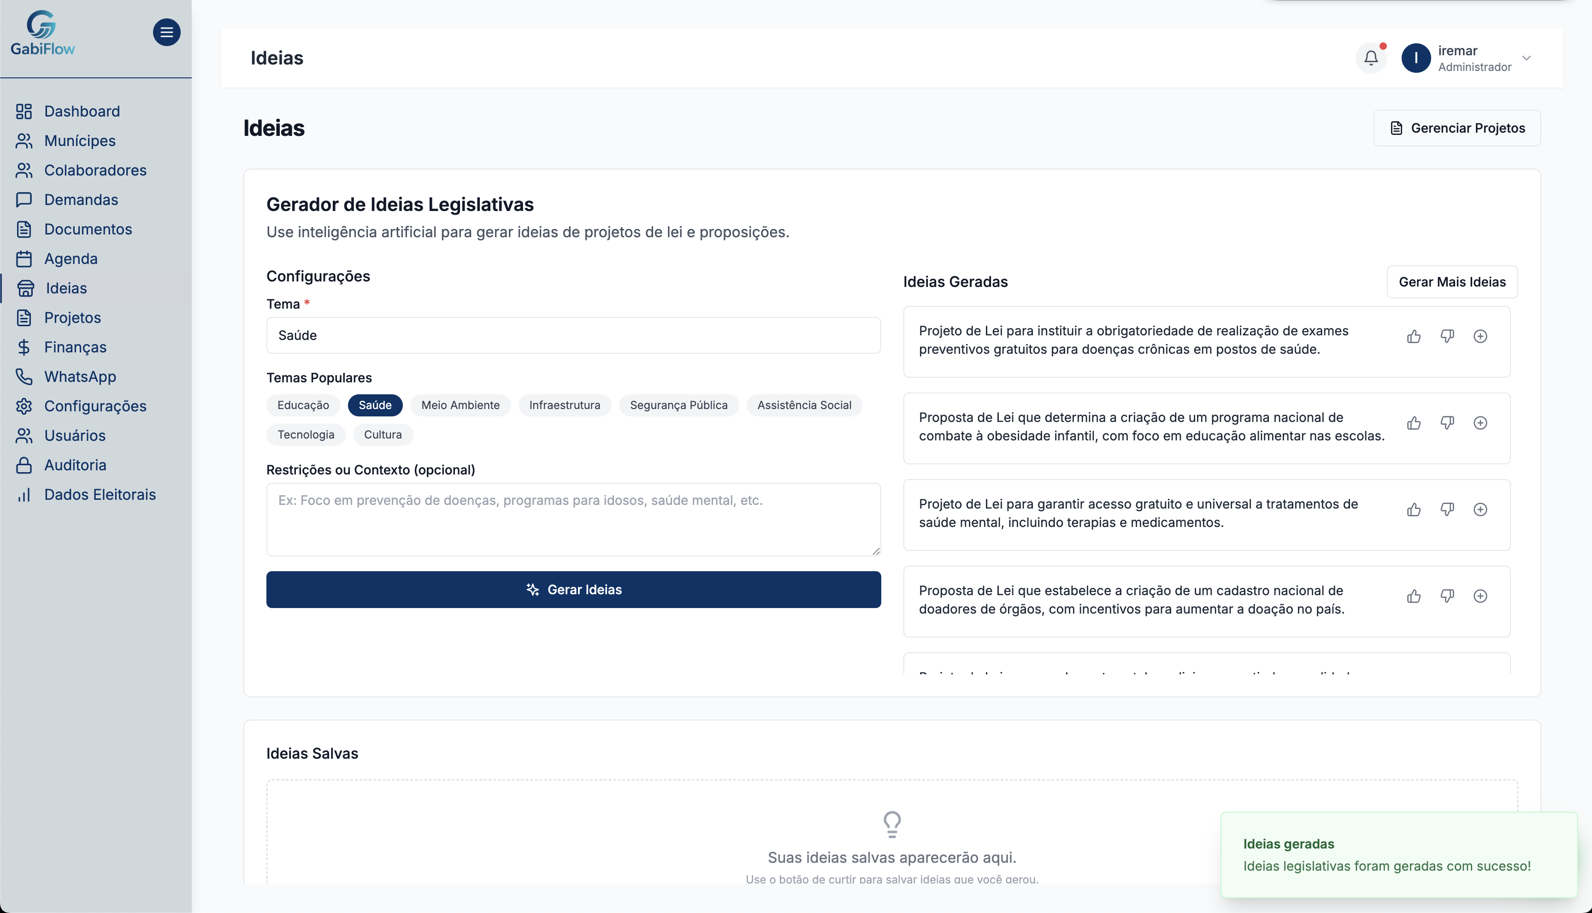Select the Educação theme chip

click(303, 405)
